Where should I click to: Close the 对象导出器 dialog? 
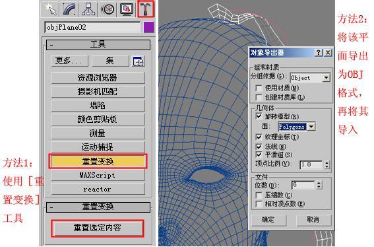328,53
